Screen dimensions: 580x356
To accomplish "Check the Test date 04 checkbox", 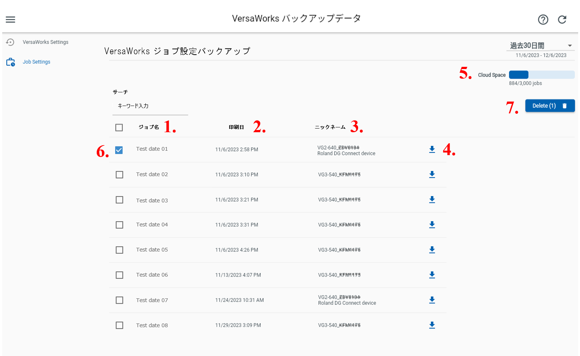I will point(119,225).
